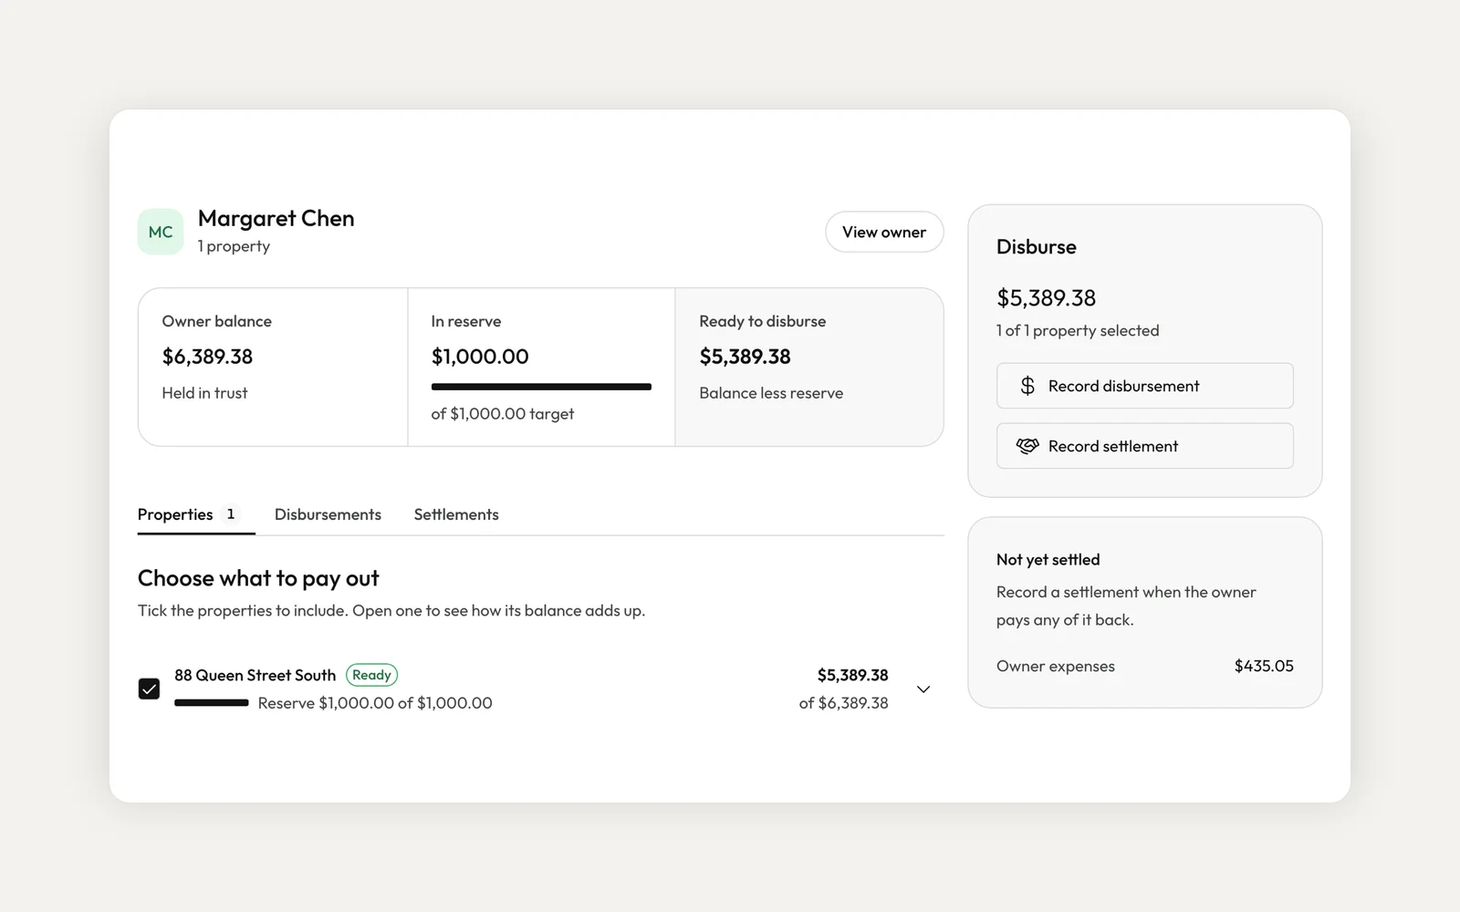
Task: Click the In reserve progress bar
Action: pyautogui.click(x=541, y=387)
